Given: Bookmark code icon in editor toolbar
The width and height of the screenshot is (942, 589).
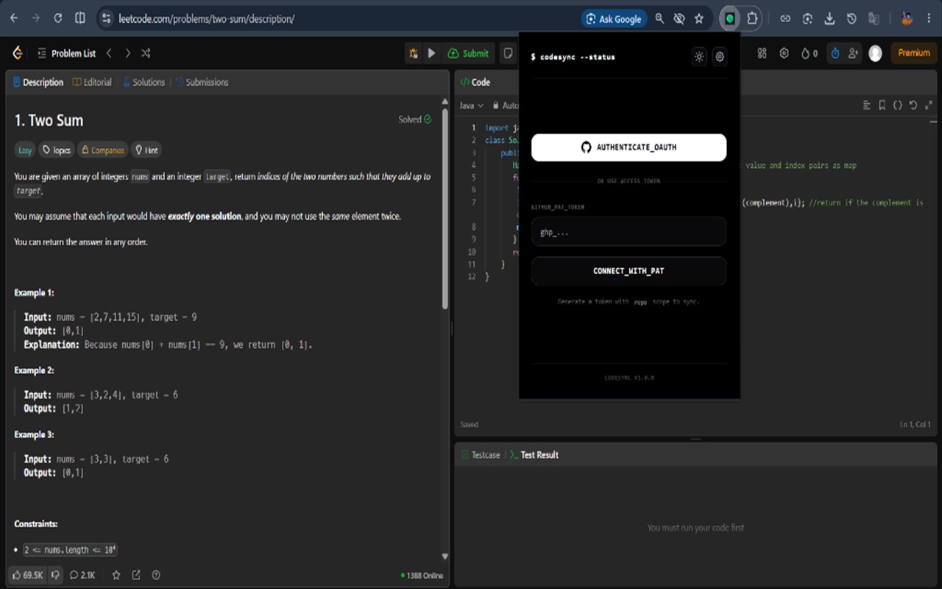Looking at the screenshot, I should 882,105.
